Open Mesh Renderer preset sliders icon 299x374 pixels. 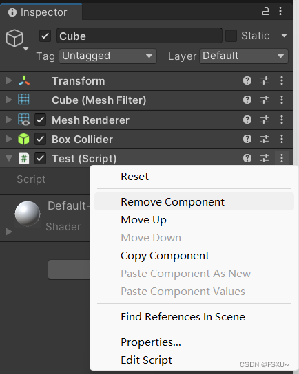click(265, 120)
